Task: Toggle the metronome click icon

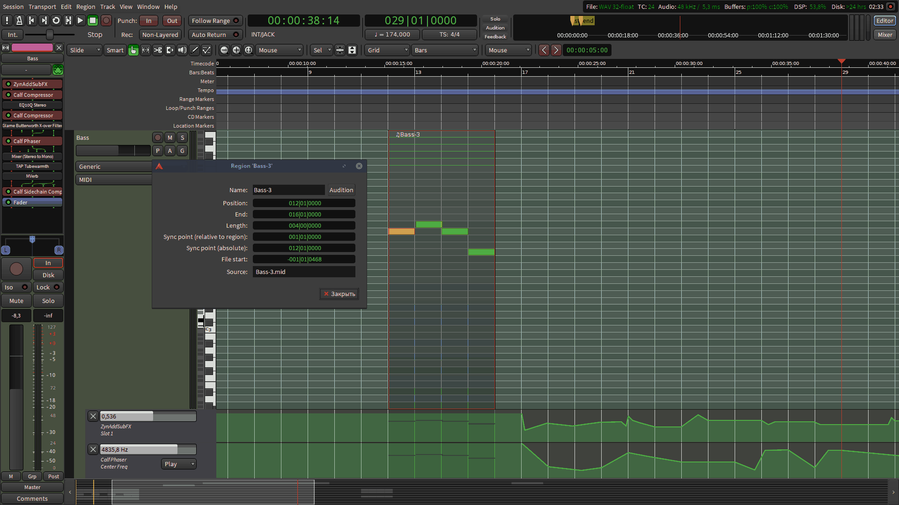Action: point(19,21)
